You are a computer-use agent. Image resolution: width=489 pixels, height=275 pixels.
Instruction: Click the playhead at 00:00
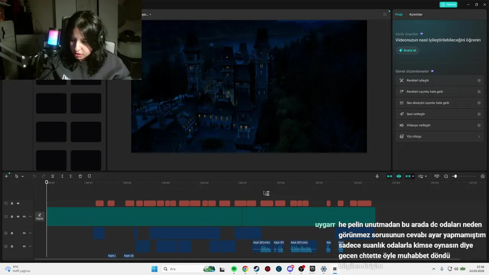[47, 183]
